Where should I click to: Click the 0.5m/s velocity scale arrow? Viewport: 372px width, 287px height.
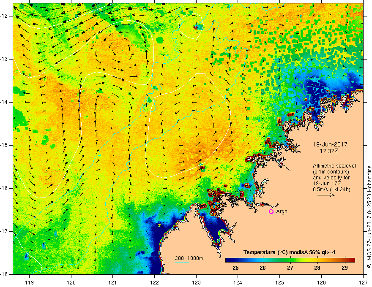tap(326, 195)
